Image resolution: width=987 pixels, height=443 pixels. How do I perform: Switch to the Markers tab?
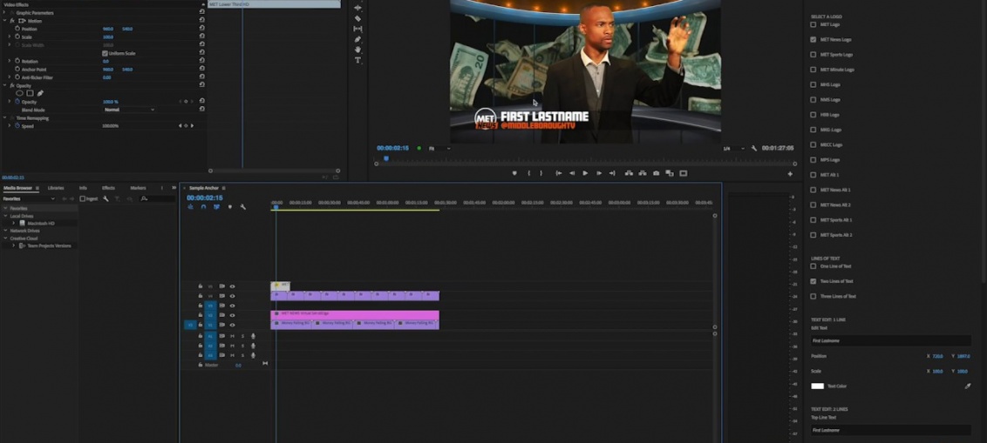coord(138,188)
